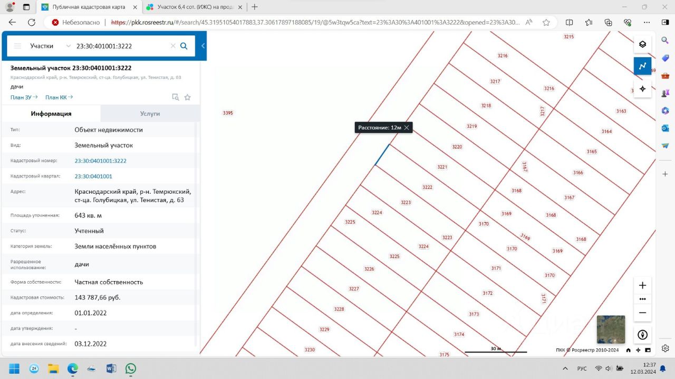
Task: Click the find-on-map icon beside star
Action: (176, 97)
